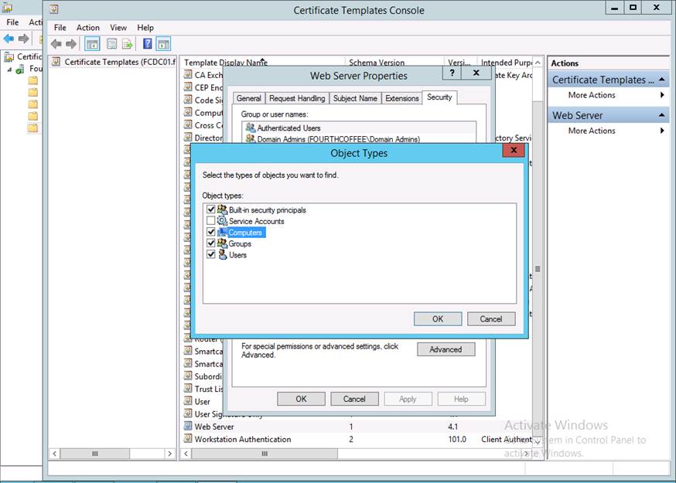Viewport: 676px width, 483px height.
Task: Uncheck the Built-in security principals checkbox
Action: click(211, 210)
